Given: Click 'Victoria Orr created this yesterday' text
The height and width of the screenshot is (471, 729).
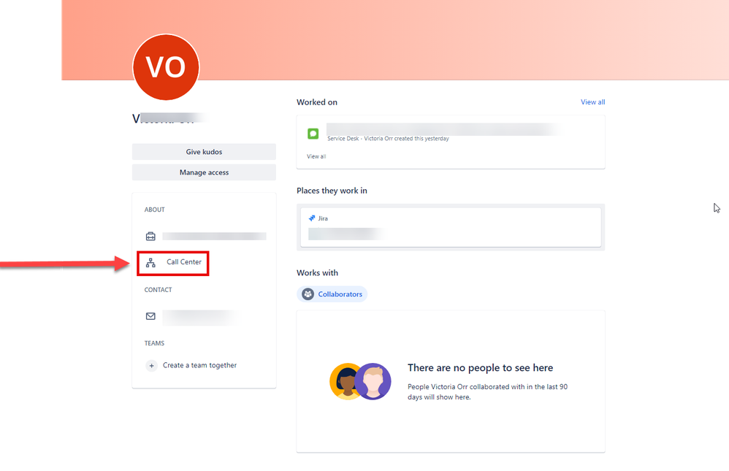Looking at the screenshot, I should (406, 139).
